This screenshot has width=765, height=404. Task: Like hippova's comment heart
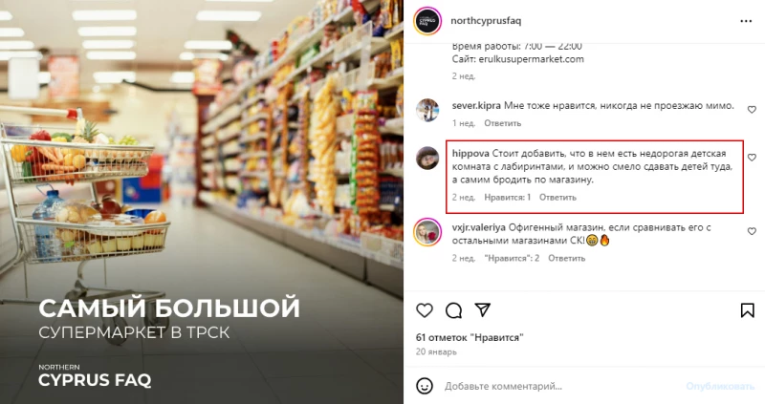752,158
